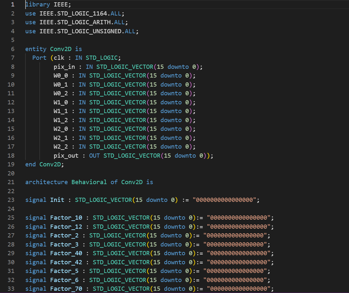Click line number 21 in gutter
349x293 pixels.
(x=11, y=182)
